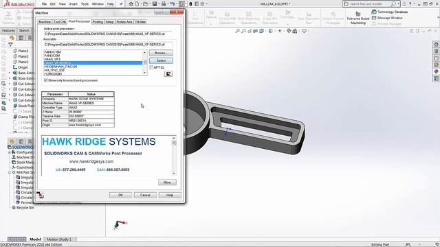Switch to the Model tab at bottom
The image size is (440, 247).
35,239
